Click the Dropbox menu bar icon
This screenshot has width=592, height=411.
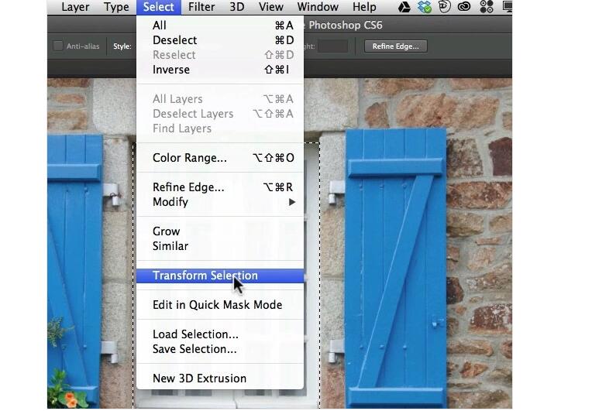coord(425,7)
